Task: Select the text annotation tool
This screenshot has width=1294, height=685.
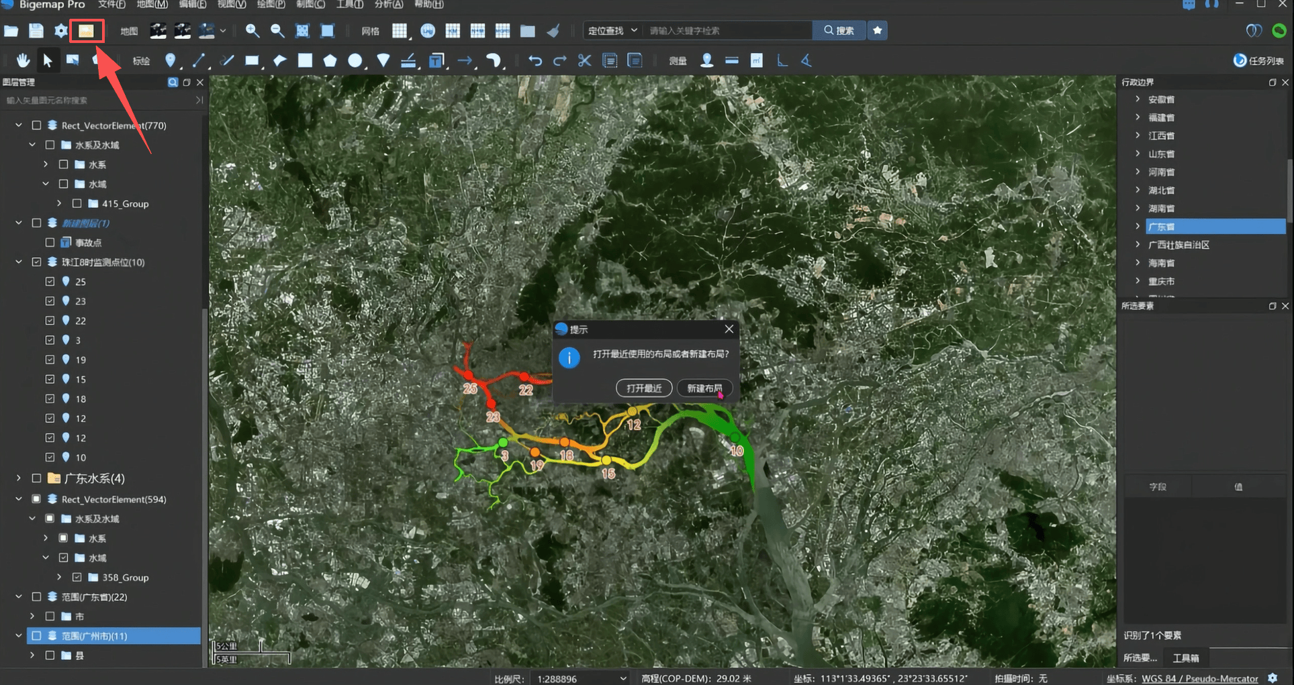Action: [436, 61]
